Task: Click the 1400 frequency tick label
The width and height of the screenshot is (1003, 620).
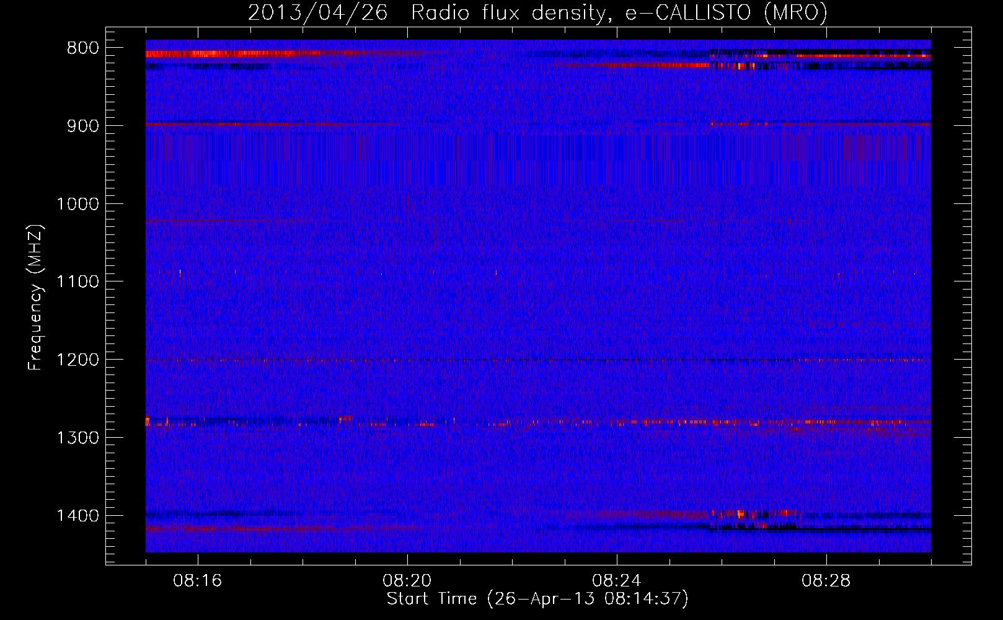Action: (x=77, y=516)
